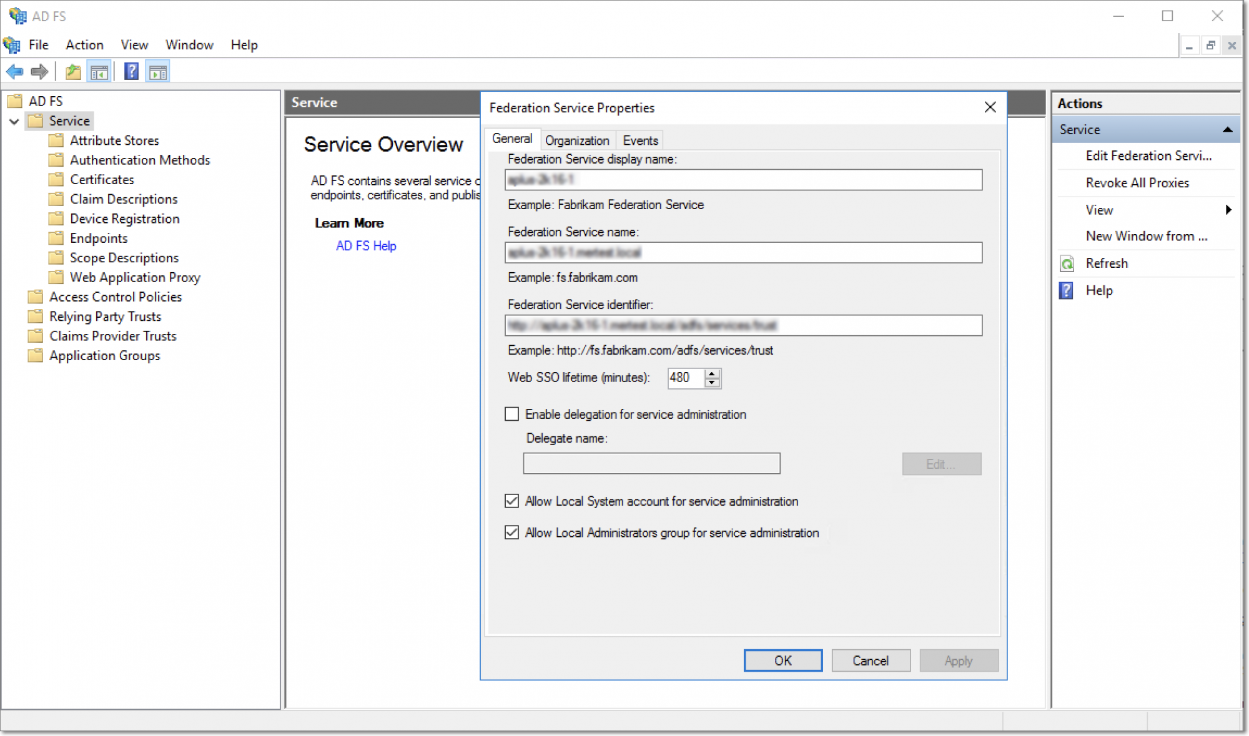
Task: Click the Refresh icon in Actions pane
Action: point(1067,263)
